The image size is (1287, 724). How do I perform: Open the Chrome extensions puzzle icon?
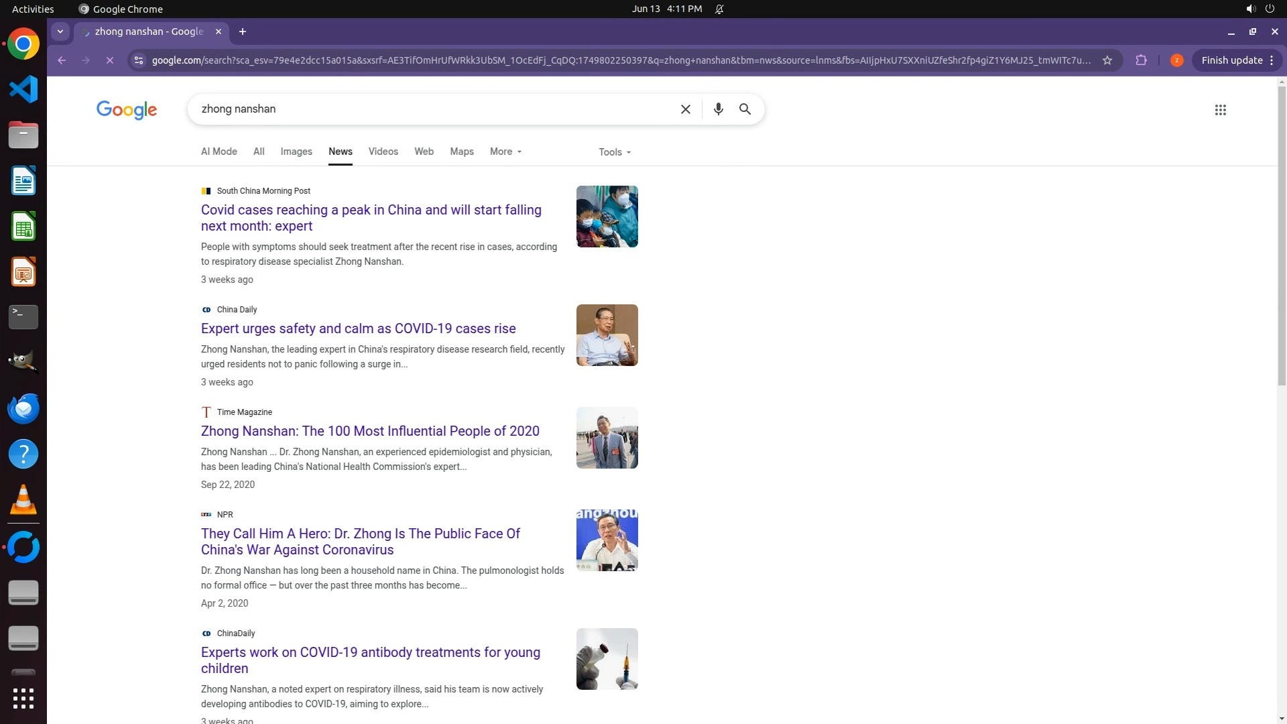1141,60
